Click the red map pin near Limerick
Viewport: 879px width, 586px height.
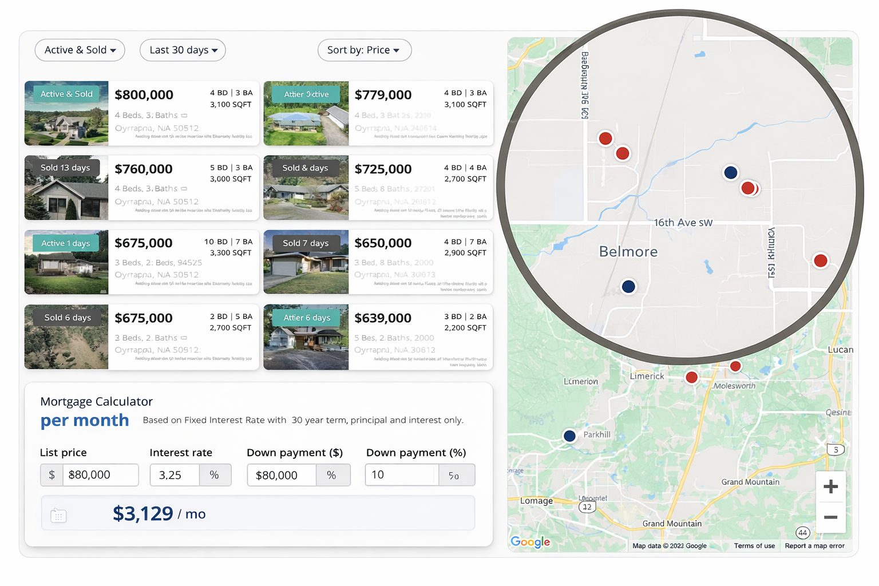tap(691, 378)
